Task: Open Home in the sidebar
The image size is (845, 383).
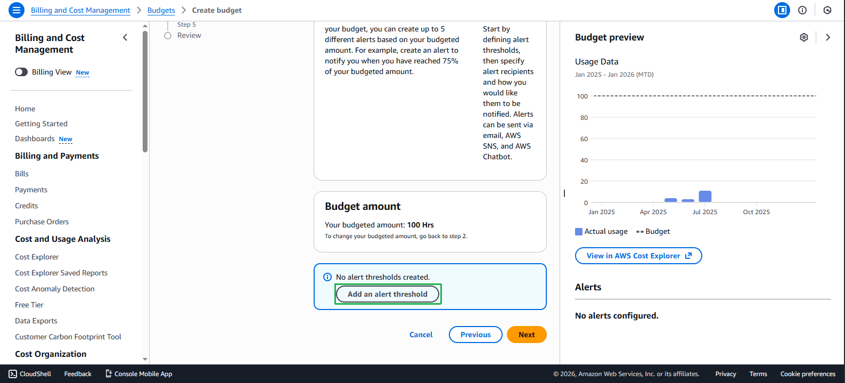Action: tap(25, 109)
